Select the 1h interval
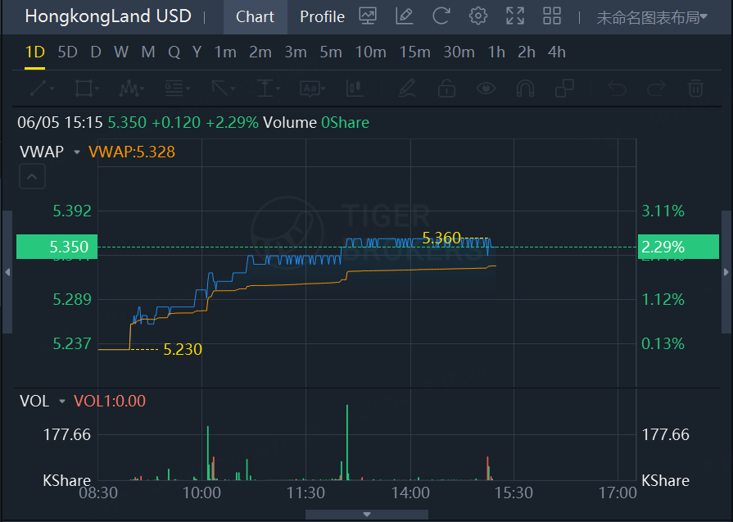 pos(496,52)
